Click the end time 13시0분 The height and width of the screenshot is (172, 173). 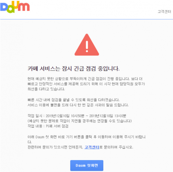click(120, 116)
